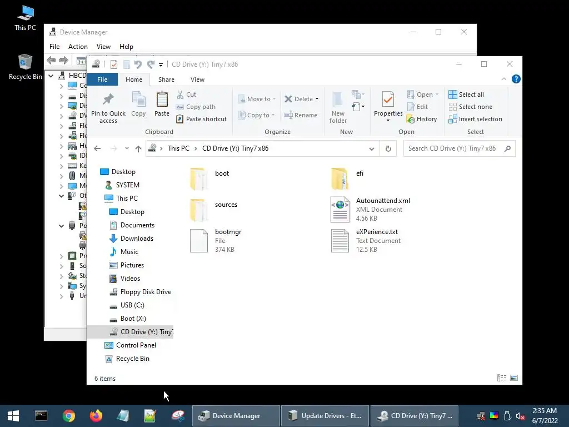Open Firefox from taskbar
This screenshot has height=427, width=569.
coord(96,416)
